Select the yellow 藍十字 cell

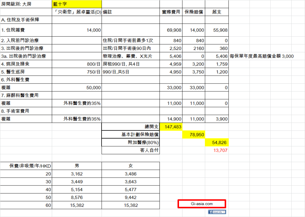[77, 4]
